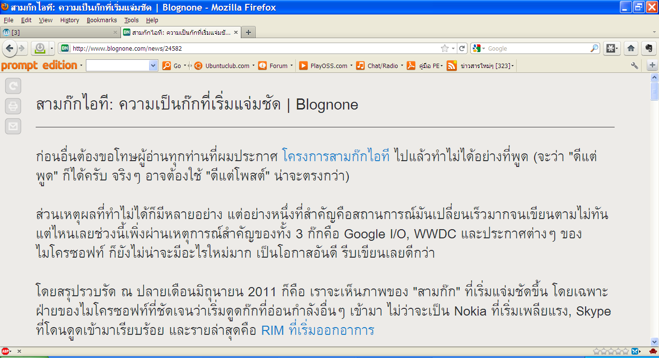Bookmark this page with the star
Image resolution: width=659 pixels, height=358 pixels.
(x=445, y=48)
